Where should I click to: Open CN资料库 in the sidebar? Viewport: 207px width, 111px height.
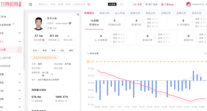[5, 66]
